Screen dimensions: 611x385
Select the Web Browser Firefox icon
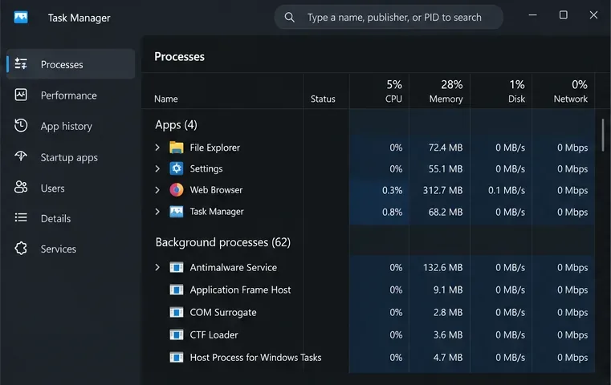pos(176,190)
